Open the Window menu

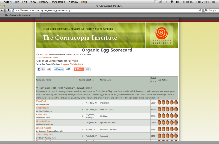(x=73, y=2)
